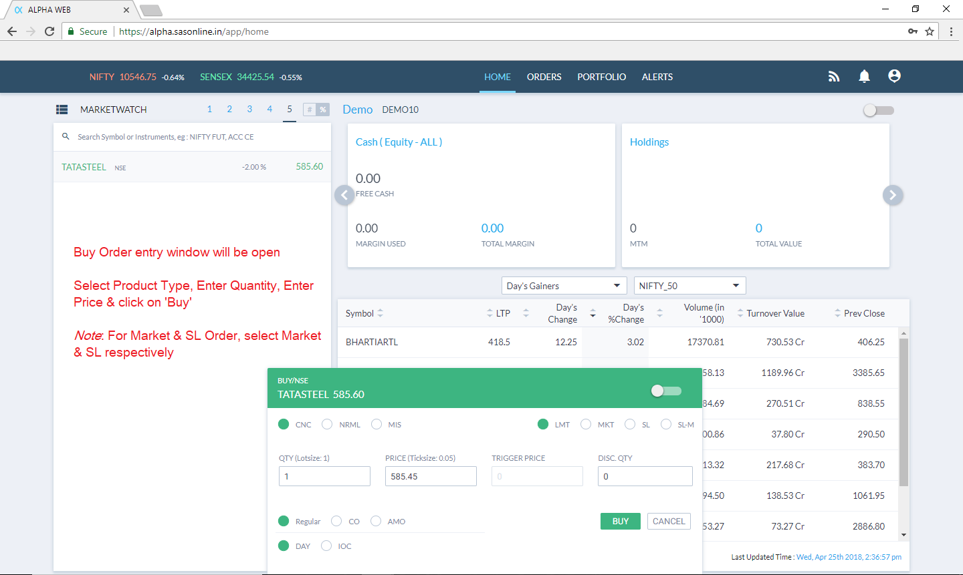Switch to Marketwatch list 4
The width and height of the screenshot is (963, 575).
click(270, 109)
